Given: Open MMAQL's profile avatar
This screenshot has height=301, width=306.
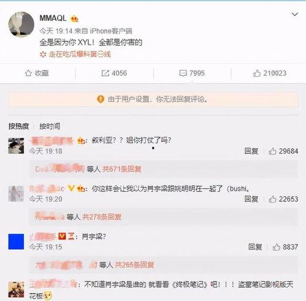Looking at the screenshot, I should (x=21, y=25).
